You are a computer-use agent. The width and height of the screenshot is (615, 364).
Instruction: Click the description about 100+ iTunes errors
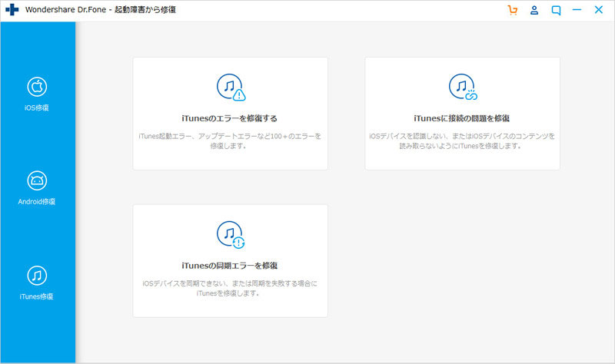(x=229, y=141)
